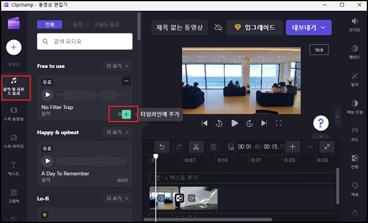Redo the last edit
This screenshot has height=223, width=368.
coord(179,147)
